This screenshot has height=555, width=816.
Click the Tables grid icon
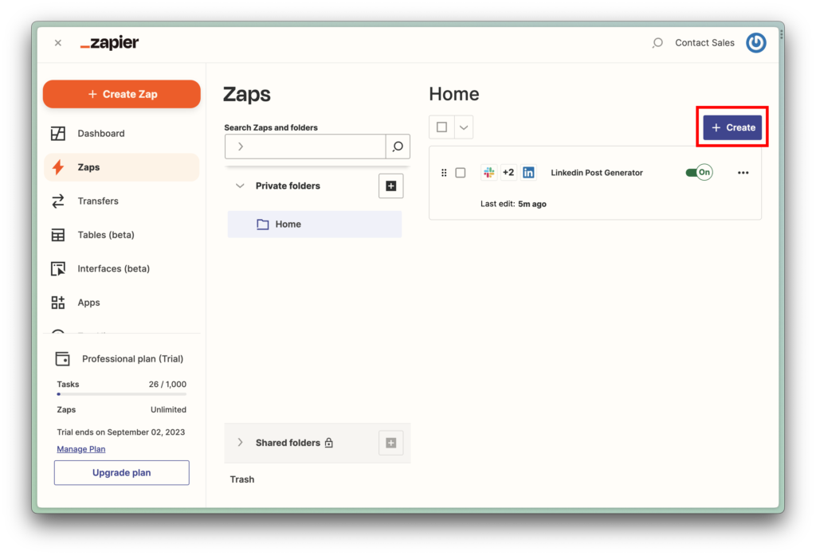[57, 235]
